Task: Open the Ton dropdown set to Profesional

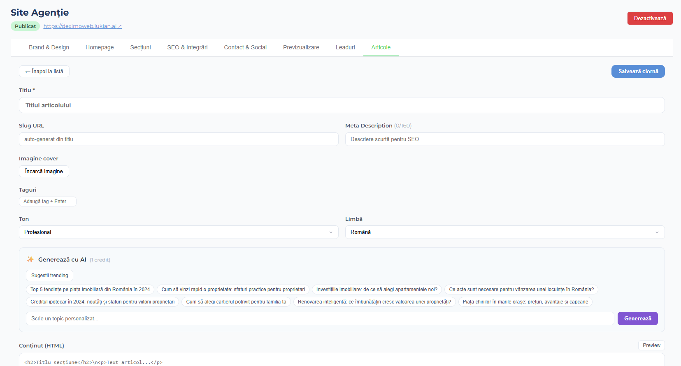Action: point(178,232)
